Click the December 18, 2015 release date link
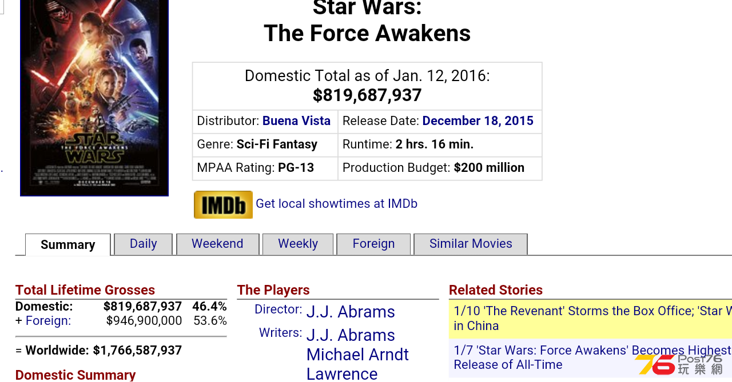This screenshot has height=382, width=732. [478, 121]
